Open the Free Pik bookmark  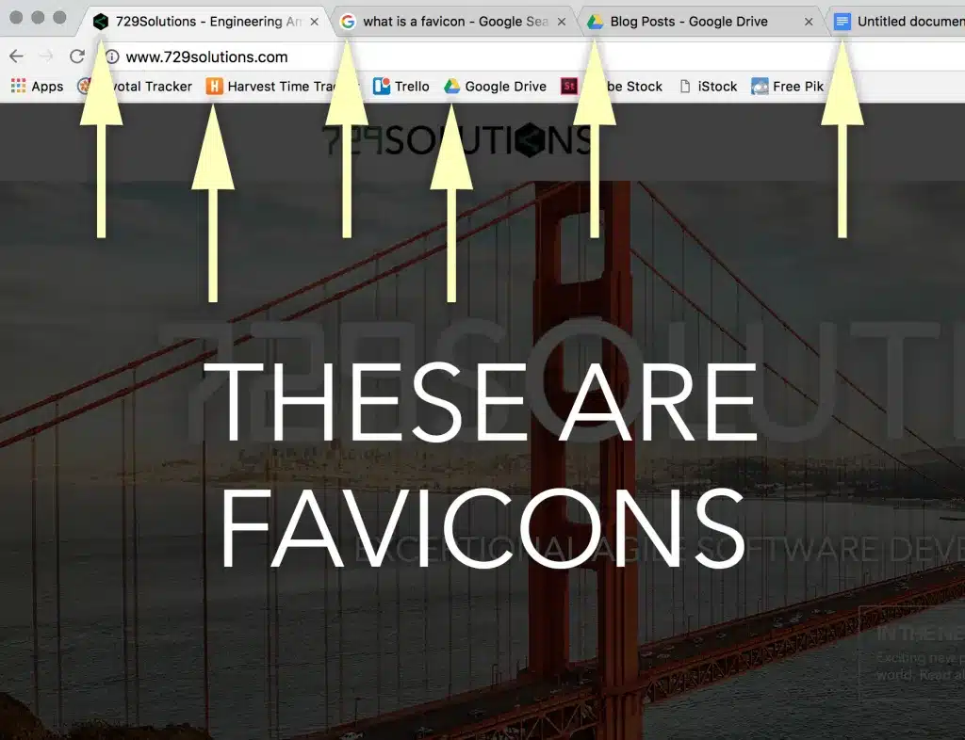(x=788, y=87)
